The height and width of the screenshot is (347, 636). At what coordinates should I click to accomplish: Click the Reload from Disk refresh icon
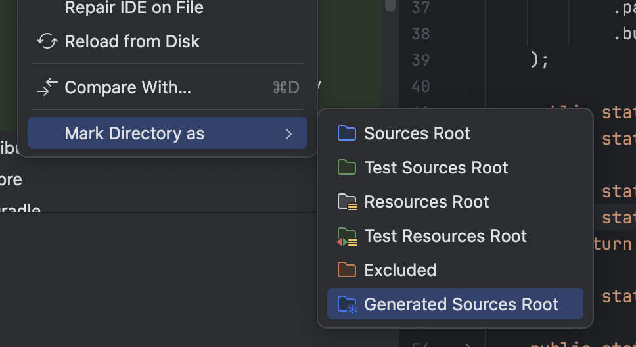point(47,41)
